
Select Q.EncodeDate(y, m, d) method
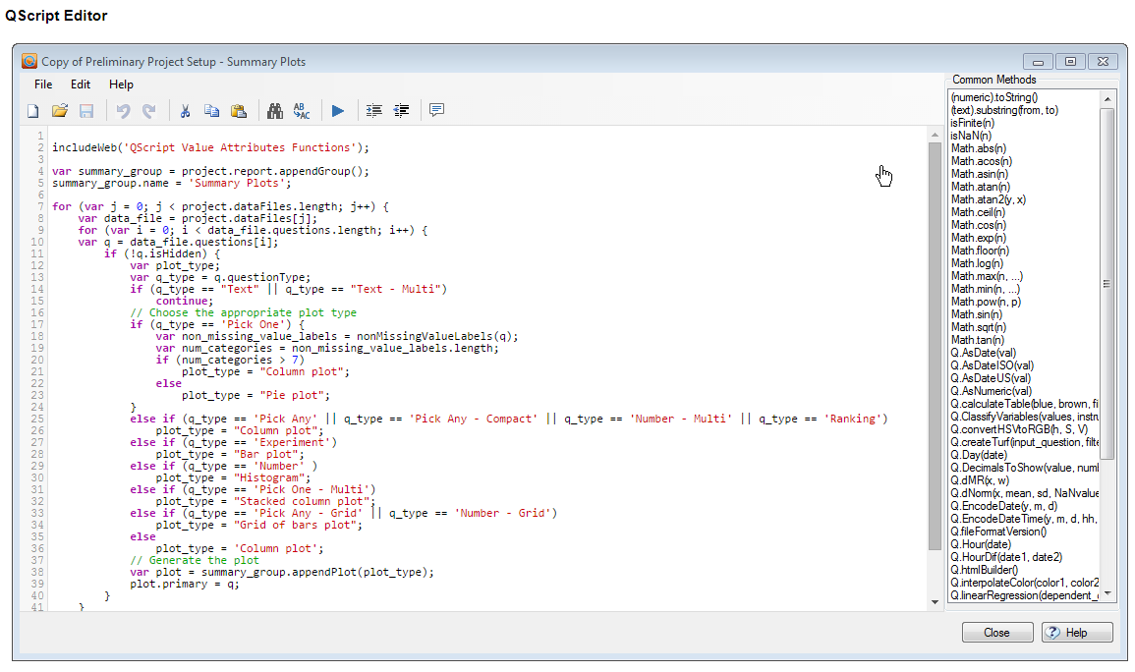pos(1004,506)
